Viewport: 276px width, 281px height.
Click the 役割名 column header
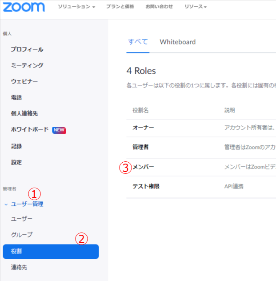140,110
